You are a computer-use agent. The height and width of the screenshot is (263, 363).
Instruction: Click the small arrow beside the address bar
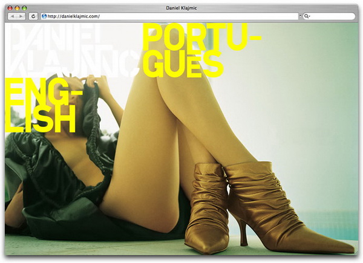click(x=301, y=16)
